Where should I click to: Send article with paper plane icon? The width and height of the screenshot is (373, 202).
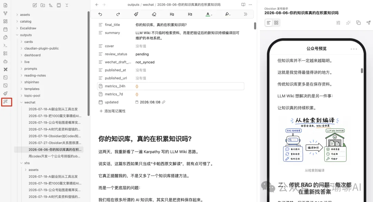point(368,23)
